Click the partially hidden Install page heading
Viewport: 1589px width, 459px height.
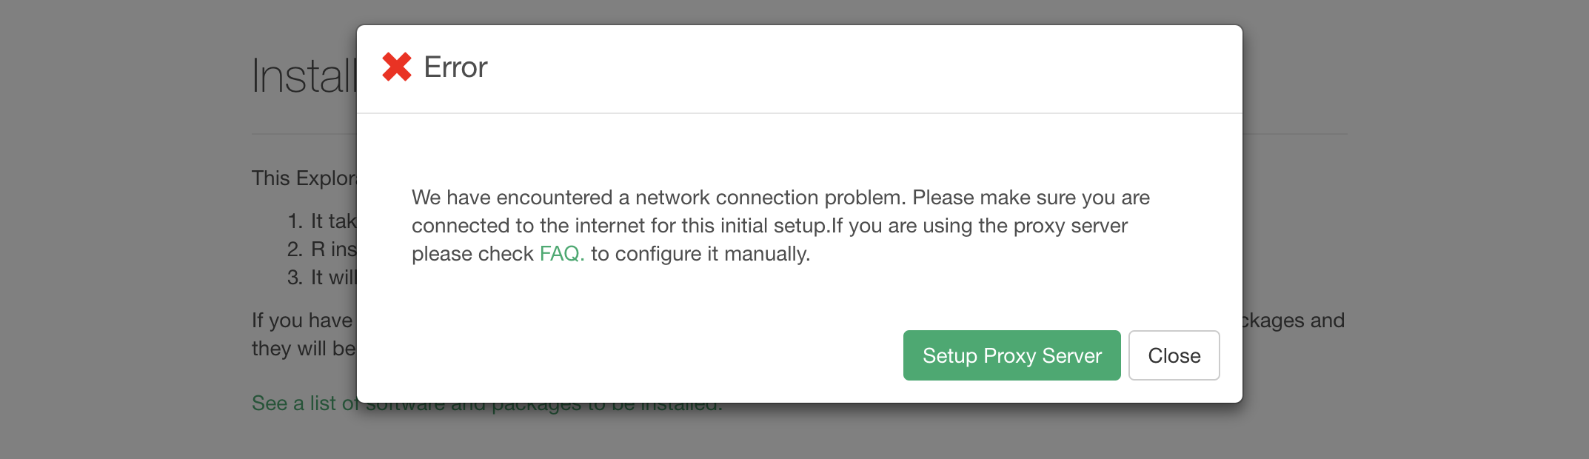(304, 76)
